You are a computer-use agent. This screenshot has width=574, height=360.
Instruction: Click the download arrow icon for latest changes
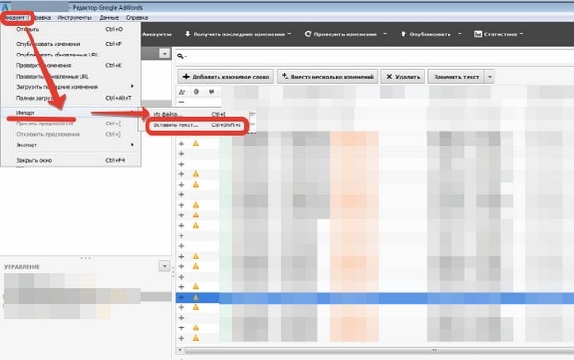(187, 34)
